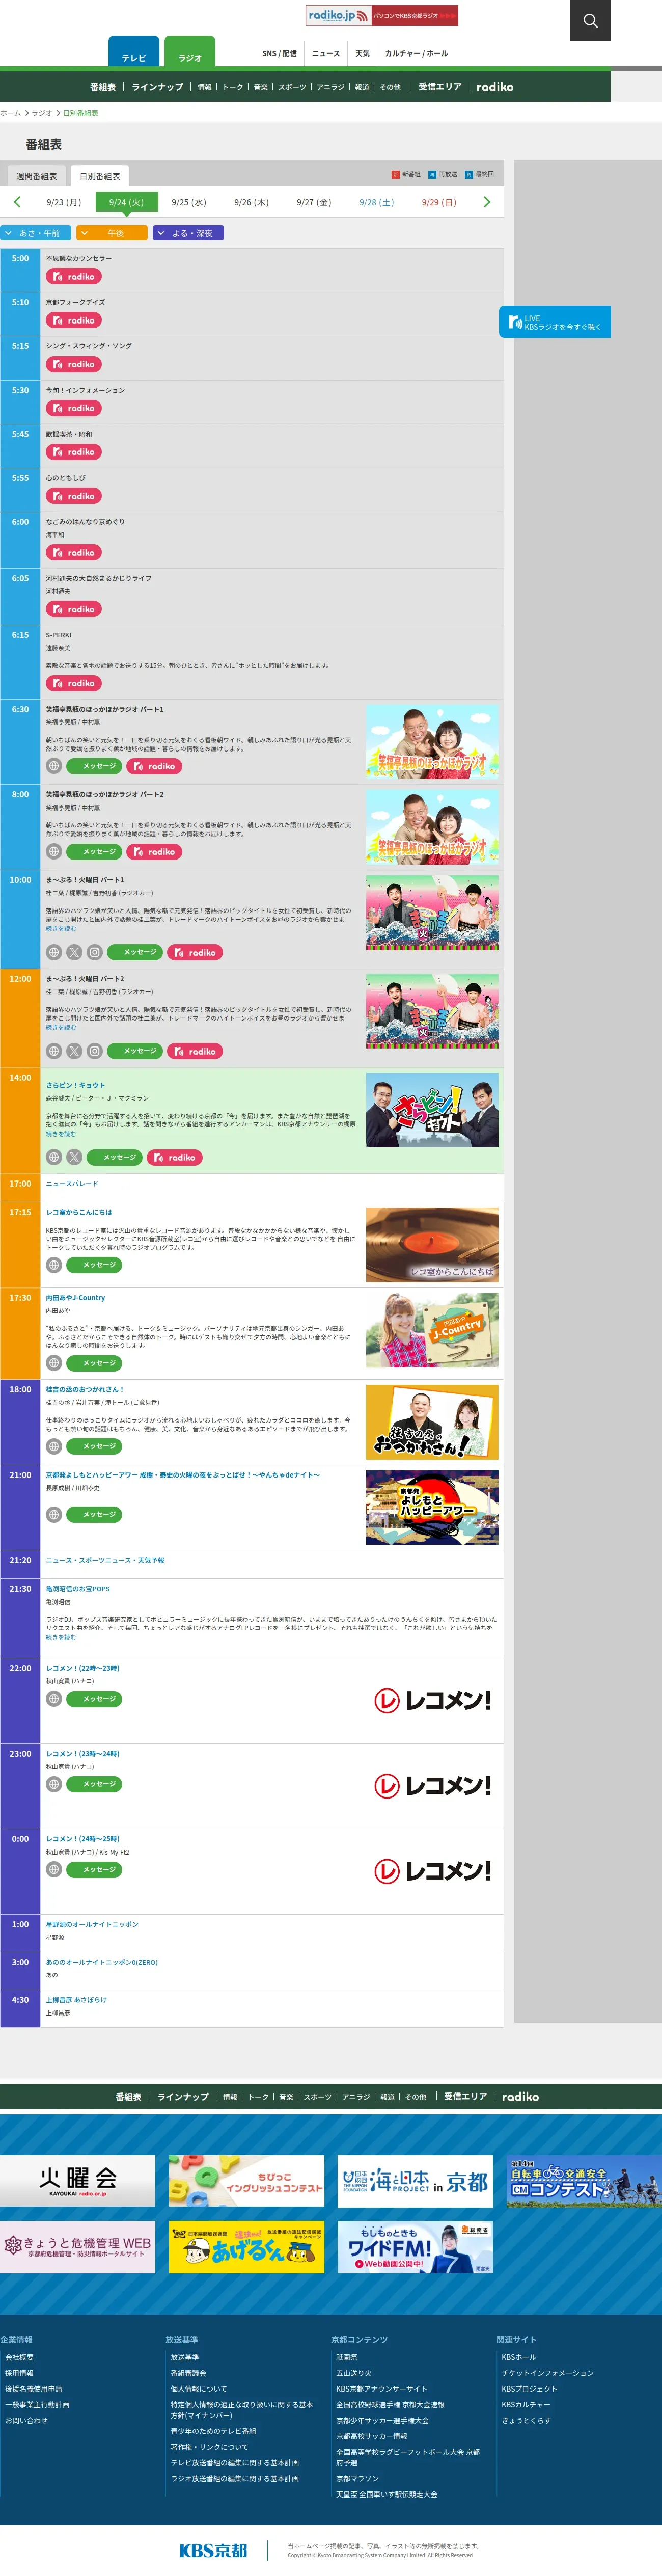Screen dimensions: 662x2576
Task: Open さらピン！キョウト program thumbnail
Action: coord(432,1110)
